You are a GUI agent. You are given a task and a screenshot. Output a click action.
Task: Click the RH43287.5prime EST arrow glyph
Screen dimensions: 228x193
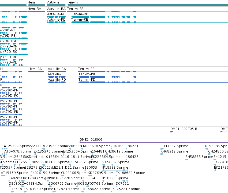coord(162,149)
